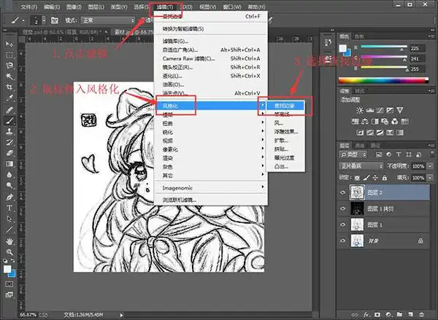Select the Gradient tool
This screenshot has height=320, width=438.
(x=9, y=164)
